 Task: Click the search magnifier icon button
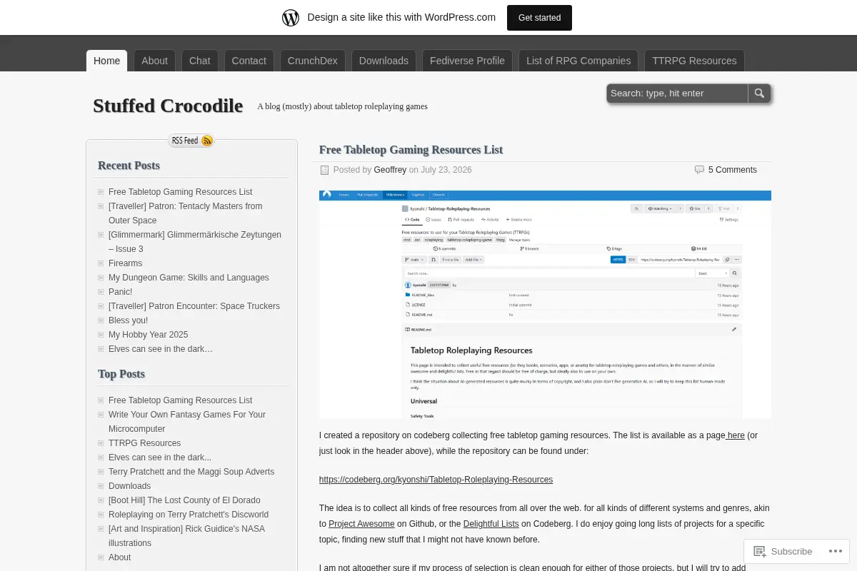coord(759,94)
